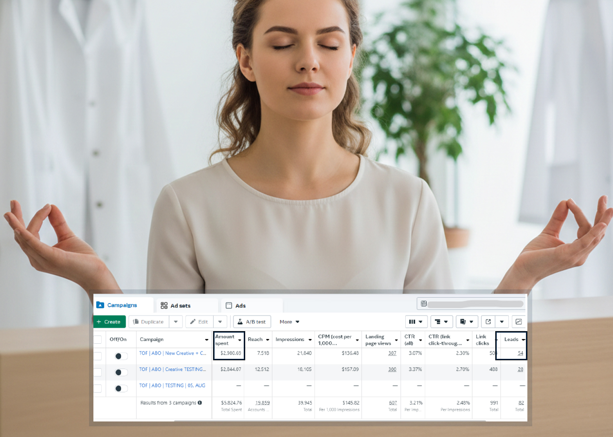The height and width of the screenshot is (437, 613).
Task: Toggle the TESTING 05, AUG campaign switch
Action: (121, 388)
